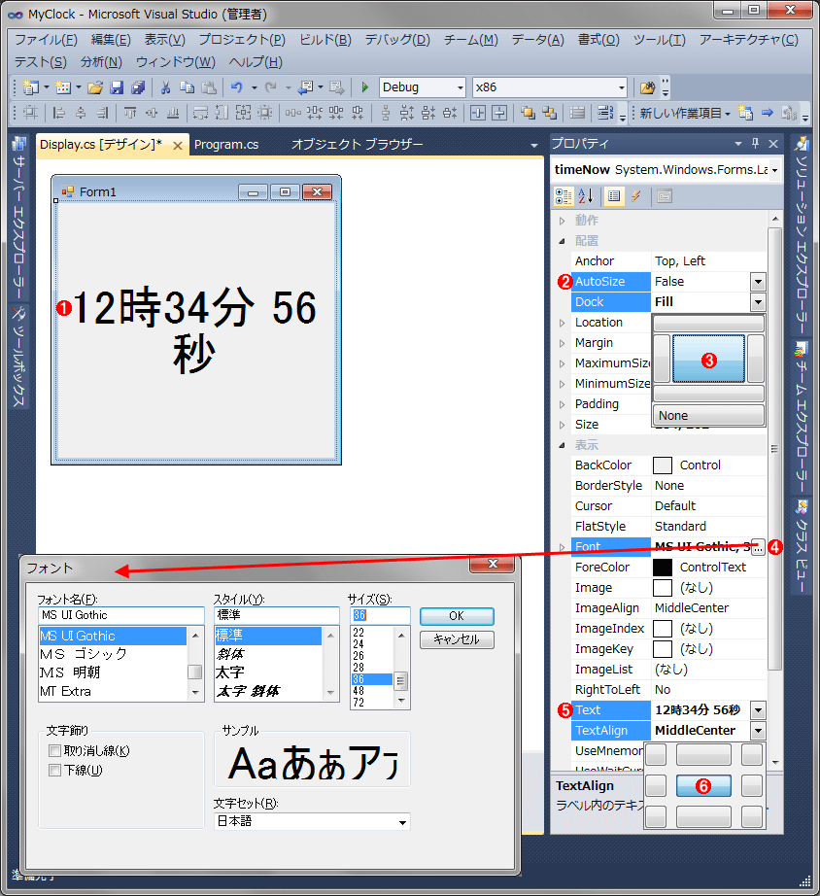
Task: Open the Font ellipsis editor button
Action: [x=757, y=546]
